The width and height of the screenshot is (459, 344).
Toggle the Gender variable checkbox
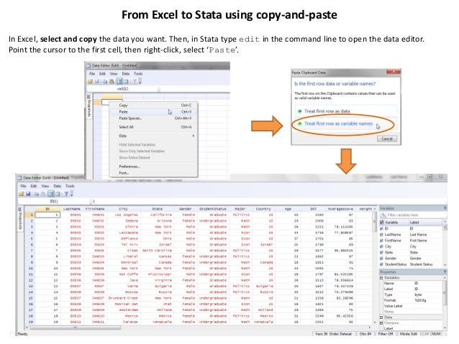pyautogui.click(x=382, y=259)
